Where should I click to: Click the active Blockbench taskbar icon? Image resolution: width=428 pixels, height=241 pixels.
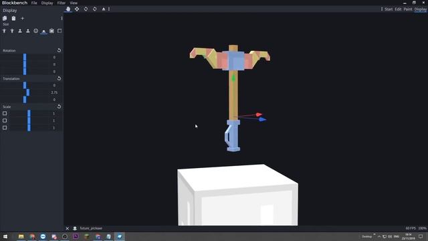tap(119, 236)
